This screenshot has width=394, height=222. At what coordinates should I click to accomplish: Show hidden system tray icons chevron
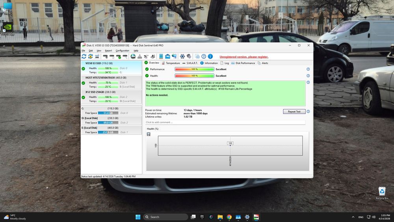[x=353, y=217]
